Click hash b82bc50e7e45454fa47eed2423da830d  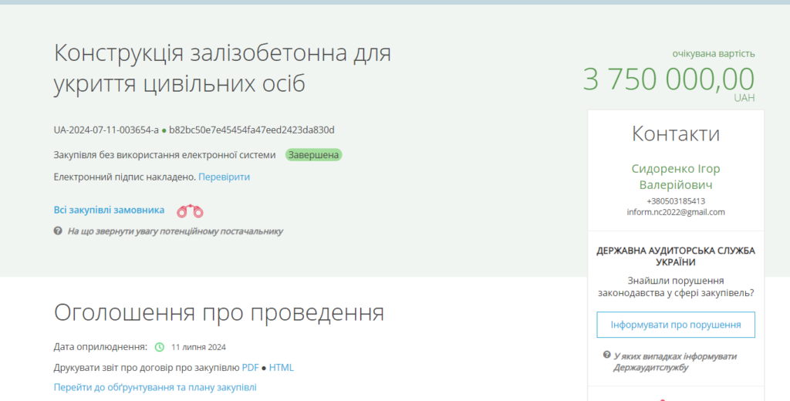pos(252,130)
